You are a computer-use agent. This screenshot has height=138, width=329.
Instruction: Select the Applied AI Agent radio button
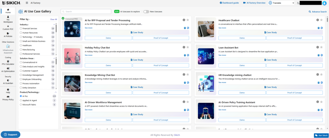tap(21, 100)
